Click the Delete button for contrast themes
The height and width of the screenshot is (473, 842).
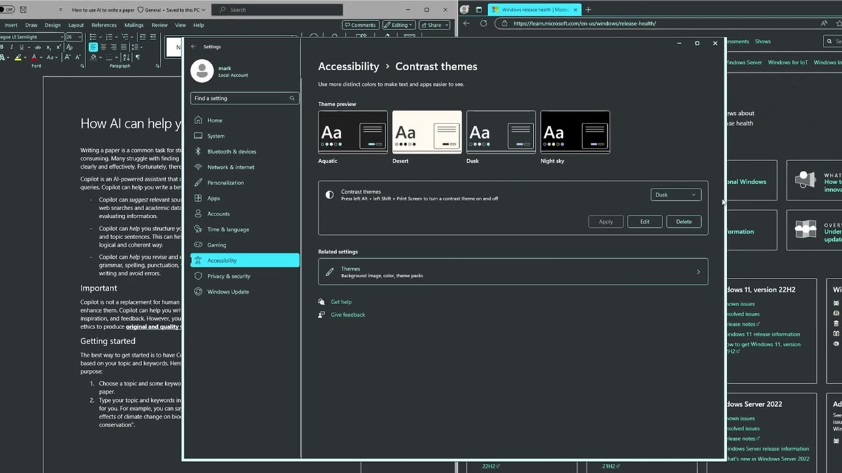(x=684, y=221)
